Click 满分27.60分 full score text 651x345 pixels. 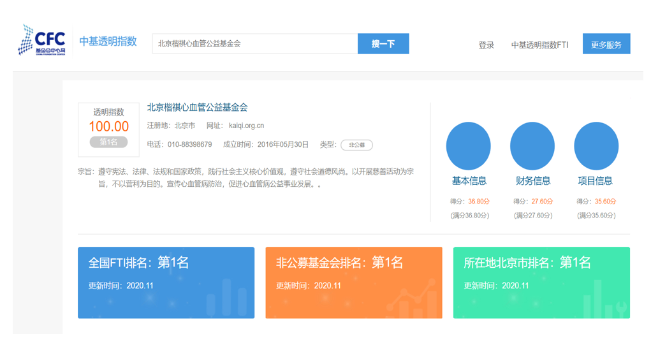(x=533, y=216)
